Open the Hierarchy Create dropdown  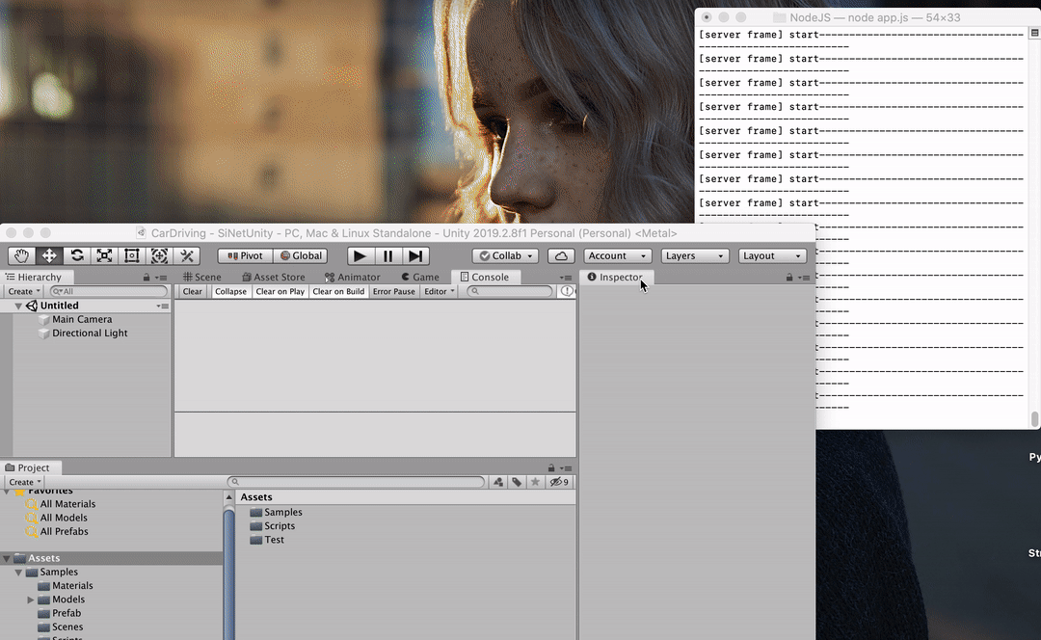point(24,291)
